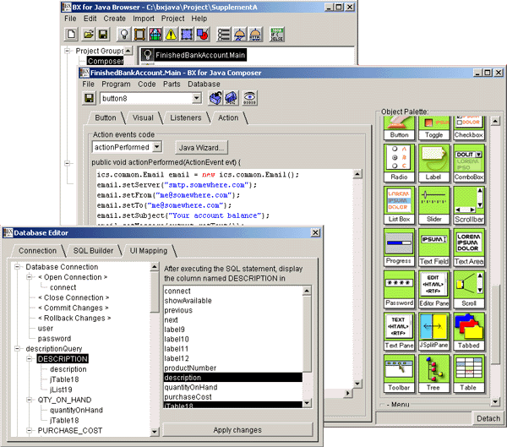Select the Progress part in Object Palette

click(x=400, y=247)
